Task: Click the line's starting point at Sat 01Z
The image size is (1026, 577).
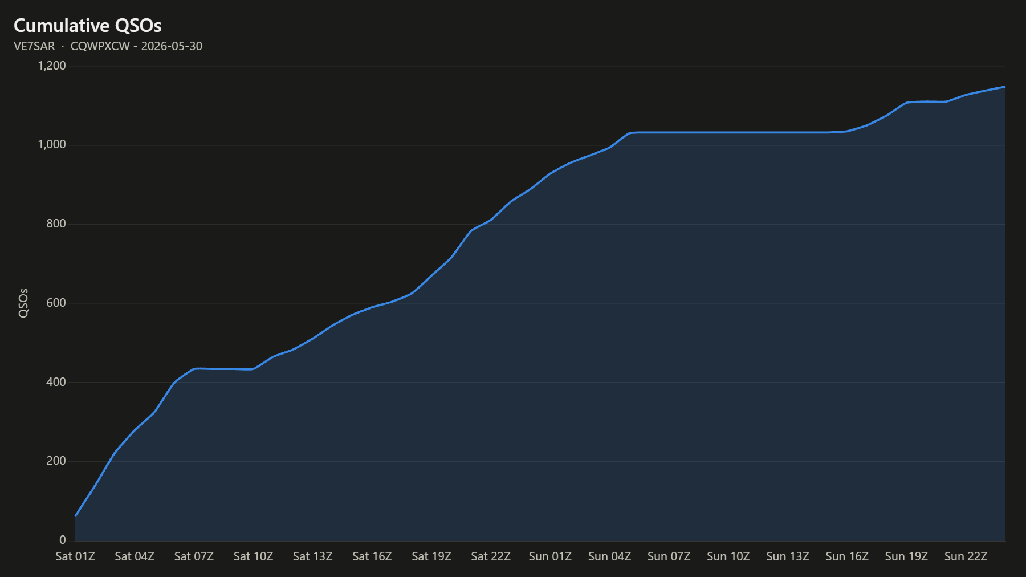Action: point(76,515)
